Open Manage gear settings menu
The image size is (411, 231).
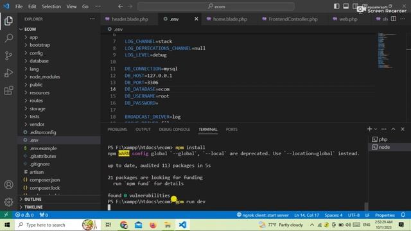coord(8,202)
